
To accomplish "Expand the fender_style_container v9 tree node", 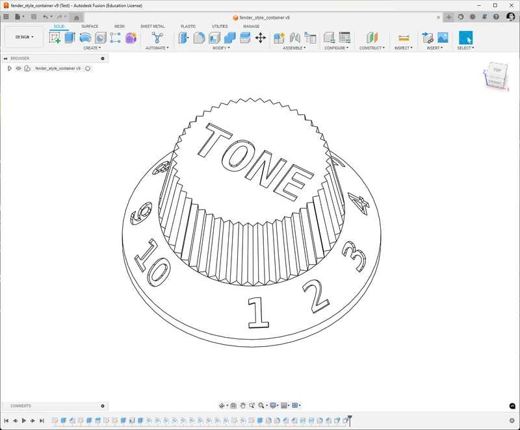I will click(x=9, y=68).
